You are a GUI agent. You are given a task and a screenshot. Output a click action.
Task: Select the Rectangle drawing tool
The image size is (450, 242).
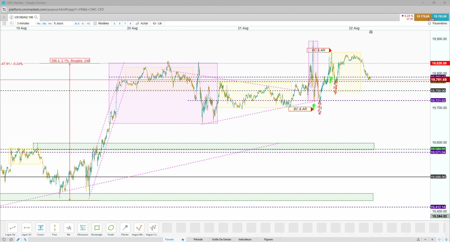click(x=97, y=228)
